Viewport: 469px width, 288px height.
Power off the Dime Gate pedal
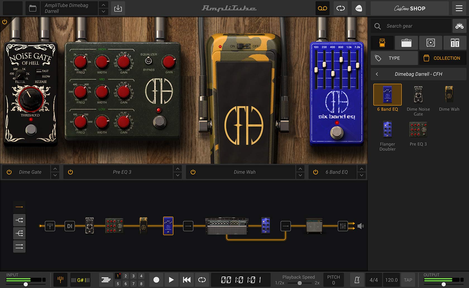point(9,172)
